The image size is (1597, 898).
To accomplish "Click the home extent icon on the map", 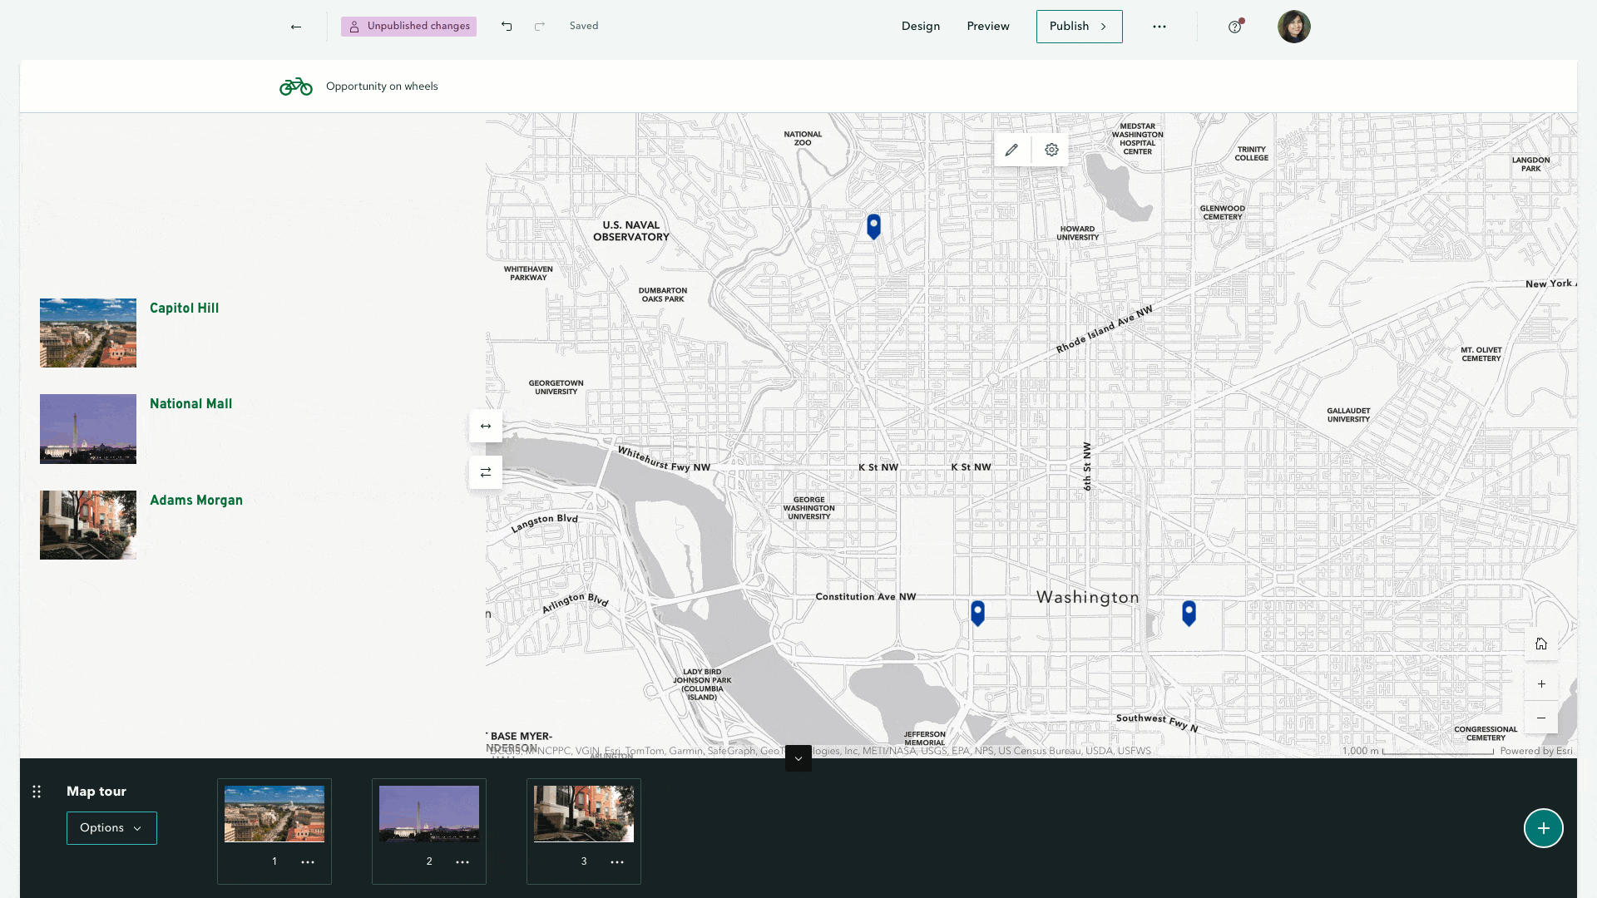I will click(x=1541, y=643).
